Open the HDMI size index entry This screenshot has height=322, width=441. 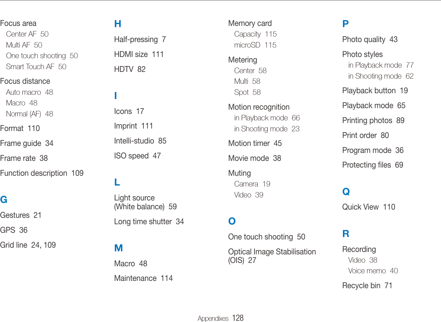pyautogui.click(x=139, y=55)
